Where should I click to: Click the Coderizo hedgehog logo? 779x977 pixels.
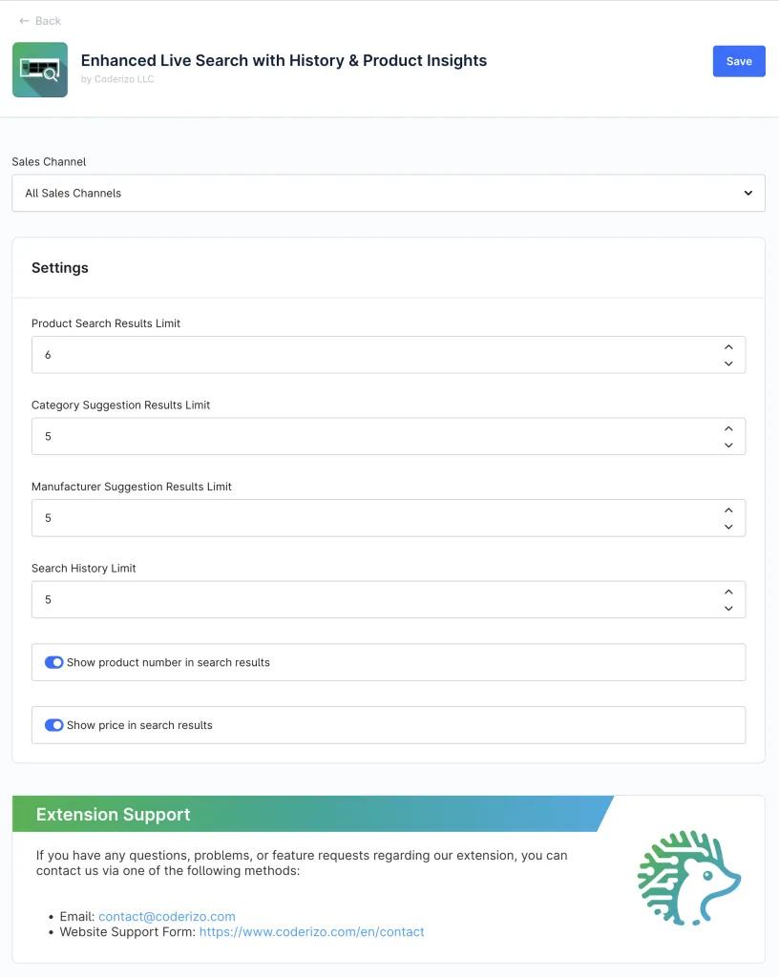point(688,879)
